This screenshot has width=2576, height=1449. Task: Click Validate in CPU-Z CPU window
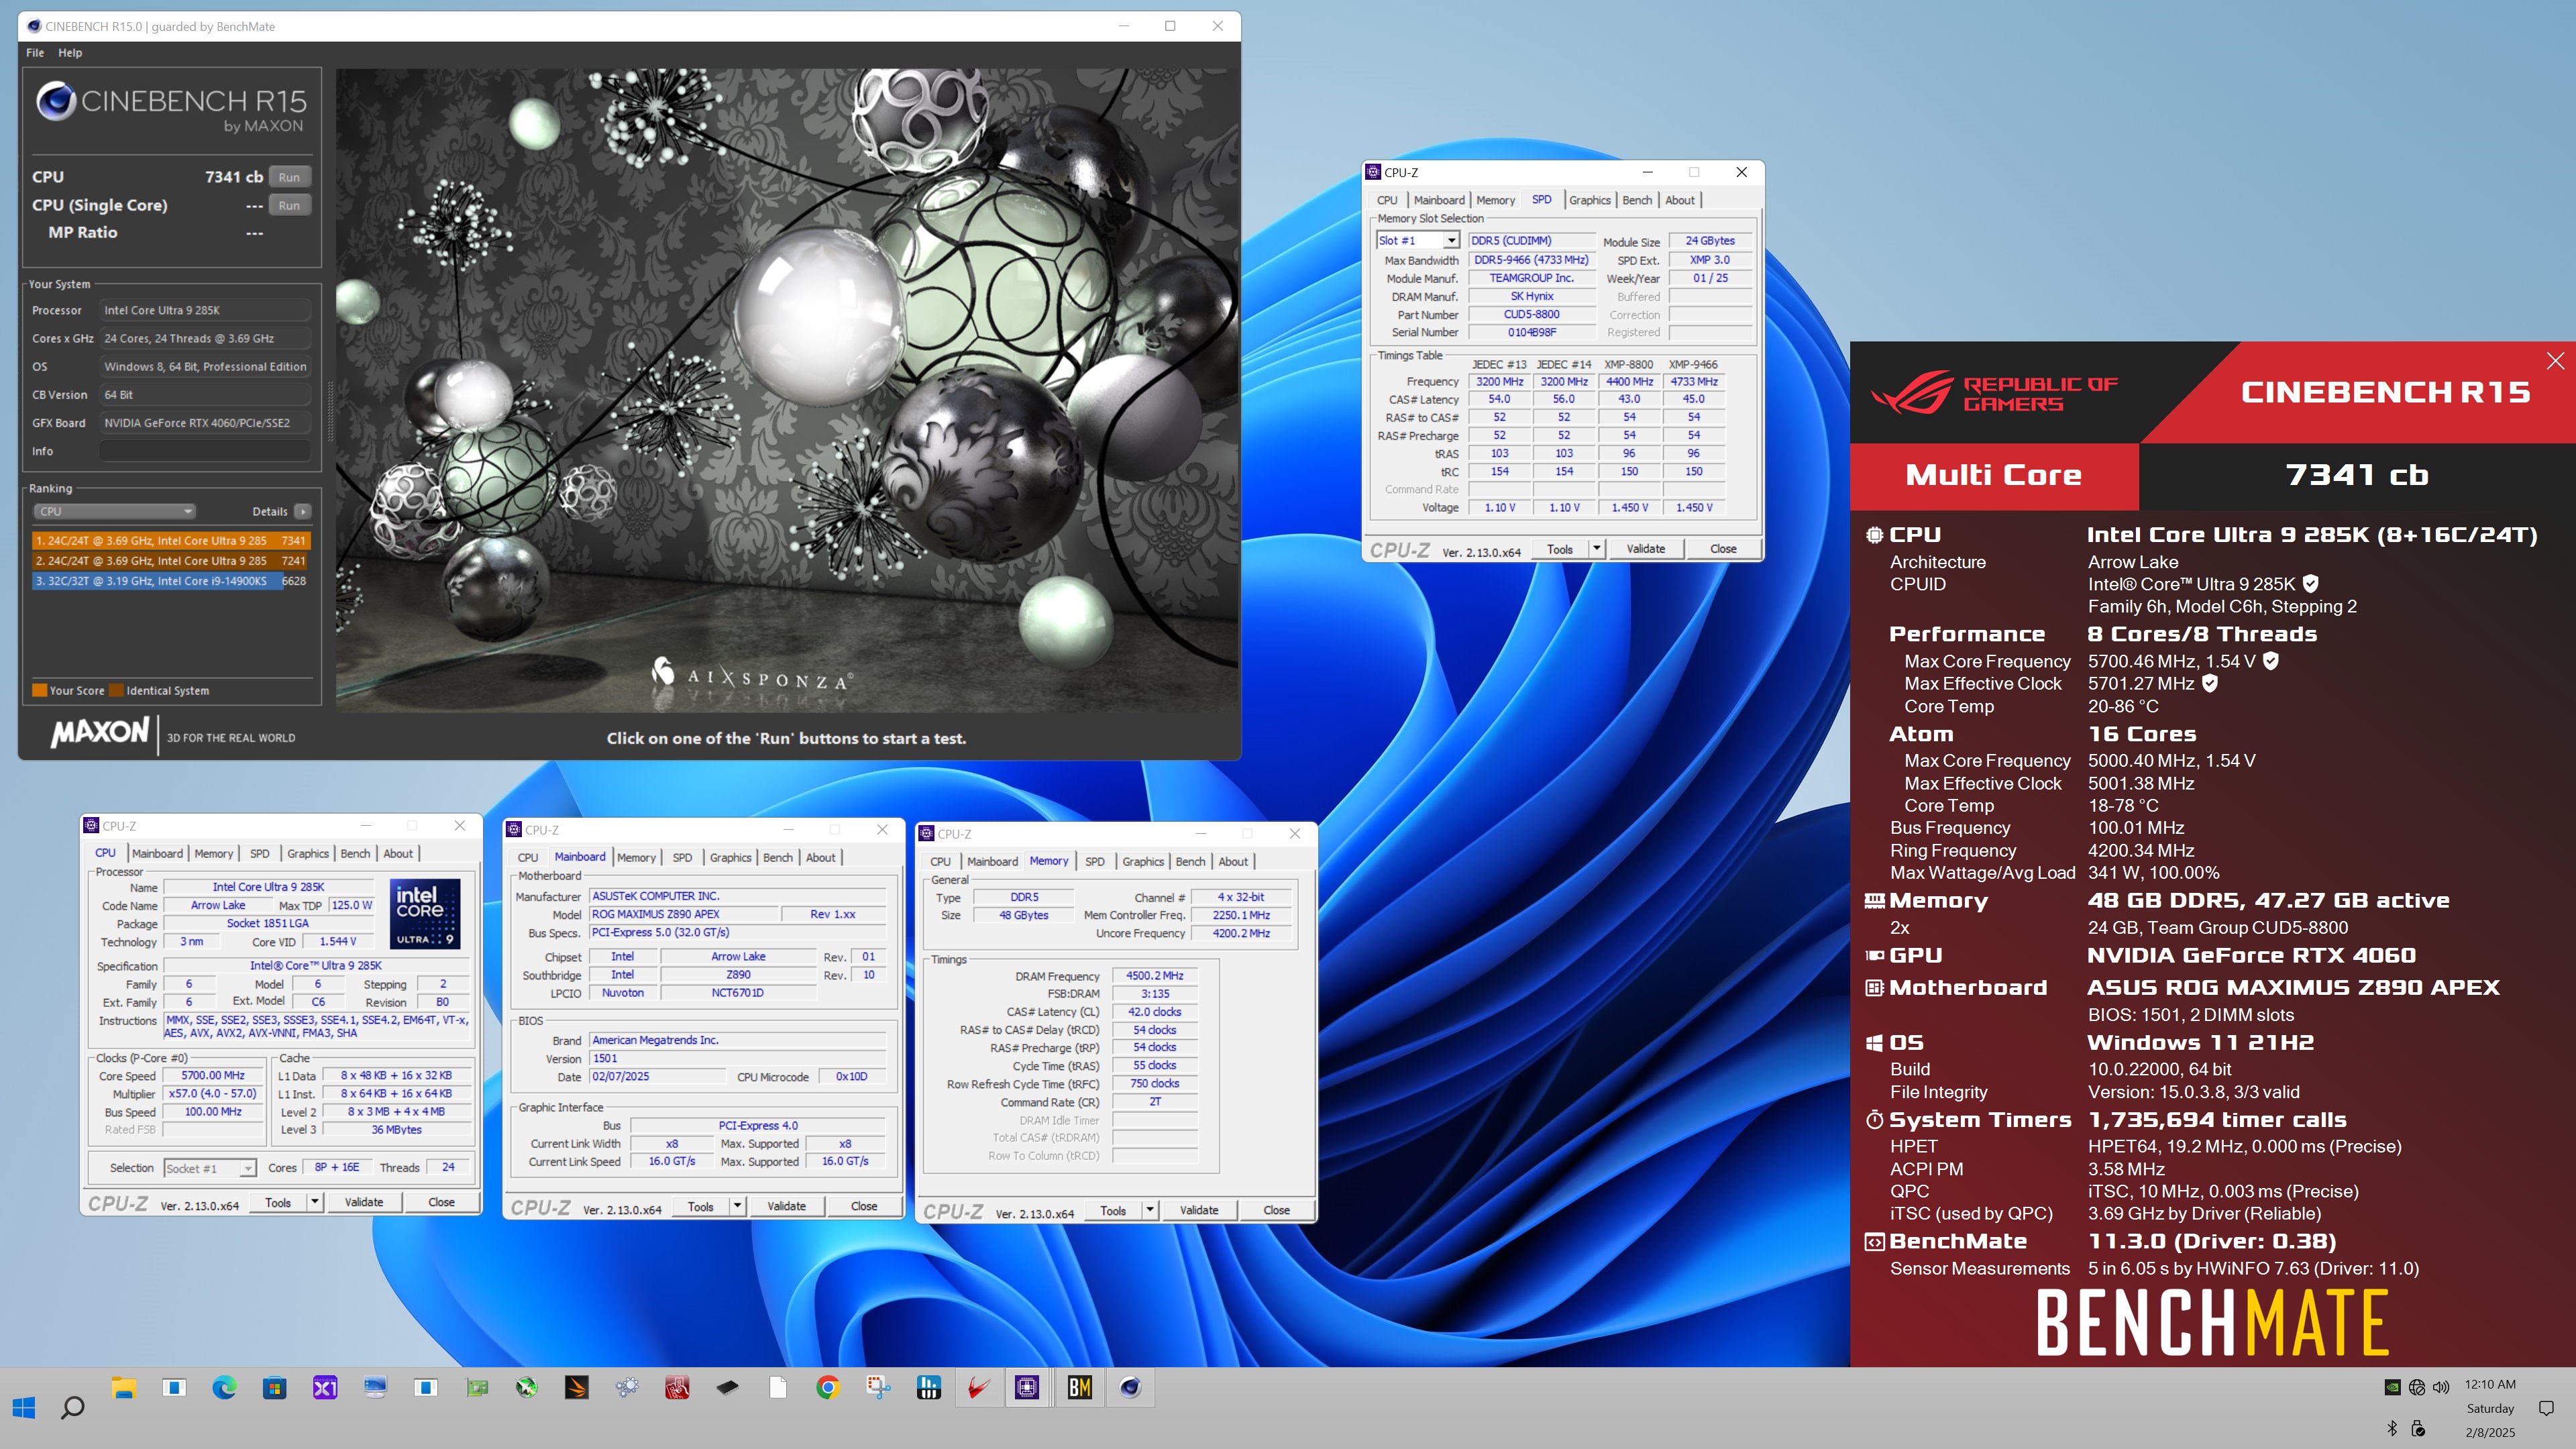[364, 1202]
